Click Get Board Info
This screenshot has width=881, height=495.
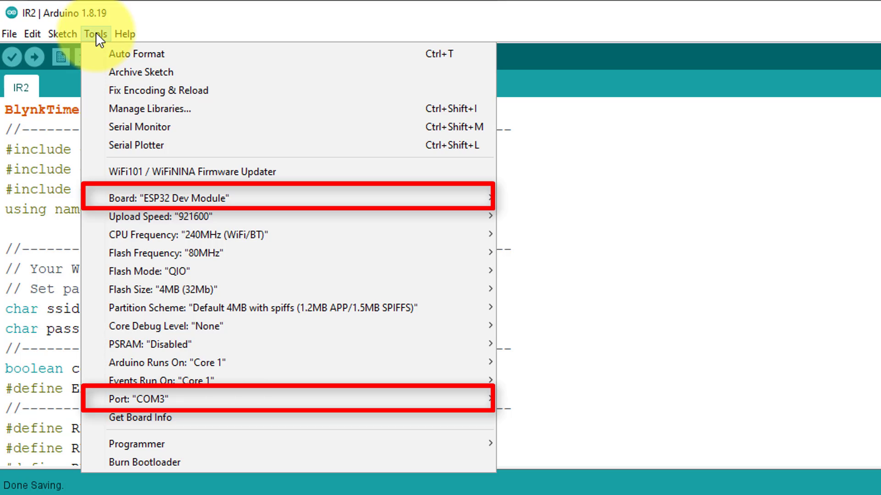[x=289, y=418]
